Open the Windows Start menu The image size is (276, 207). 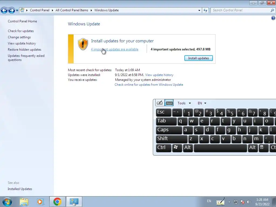click(x=7, y=202)
